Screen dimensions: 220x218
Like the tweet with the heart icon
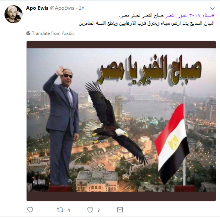coord(90,210)
